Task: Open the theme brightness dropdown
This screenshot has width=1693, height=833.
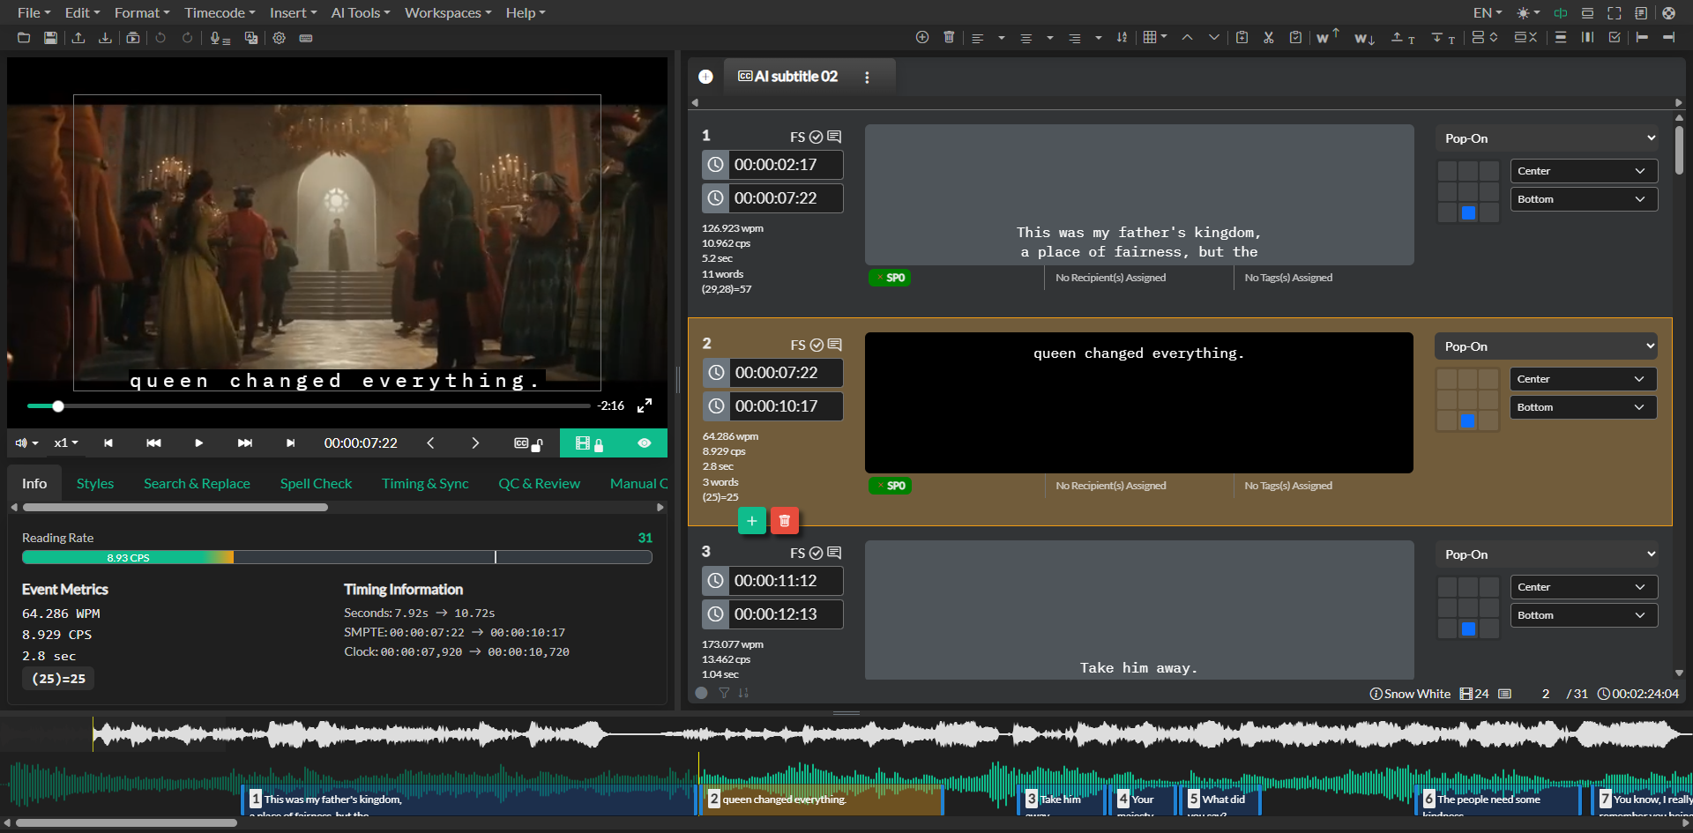Action: coord(1527,13)
